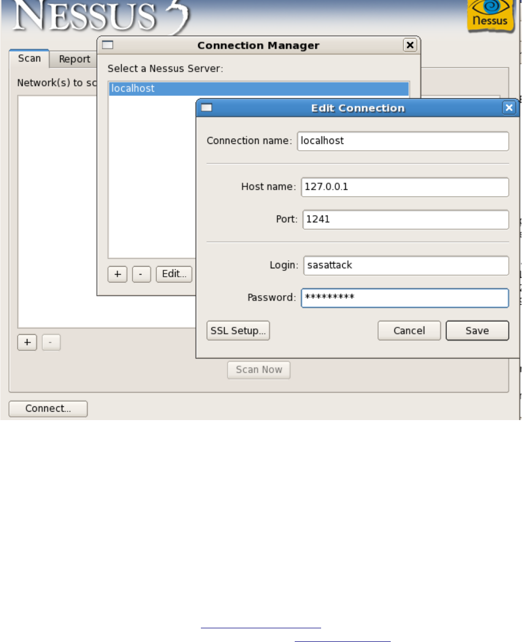This screenshot has height=642, width=522.
Task: Click the Scan Now button
Action: 259,370
